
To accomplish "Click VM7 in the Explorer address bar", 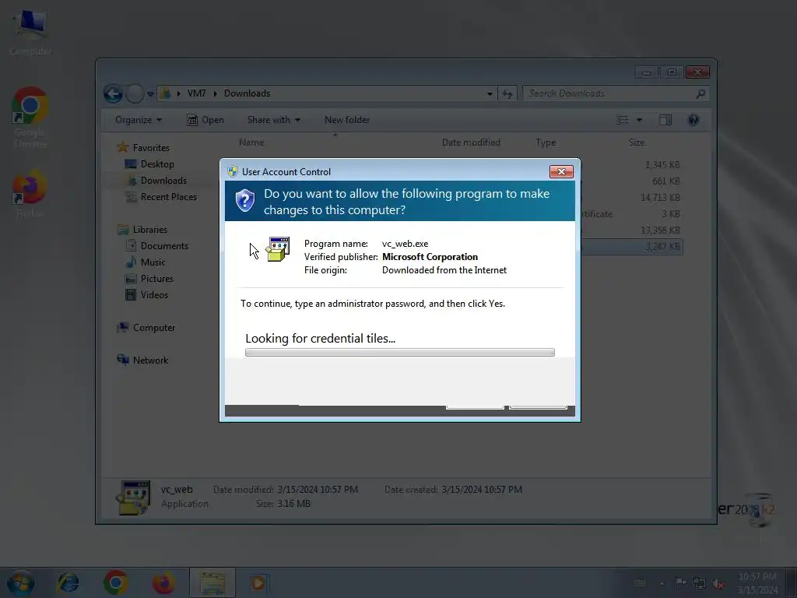I will 196,93.
